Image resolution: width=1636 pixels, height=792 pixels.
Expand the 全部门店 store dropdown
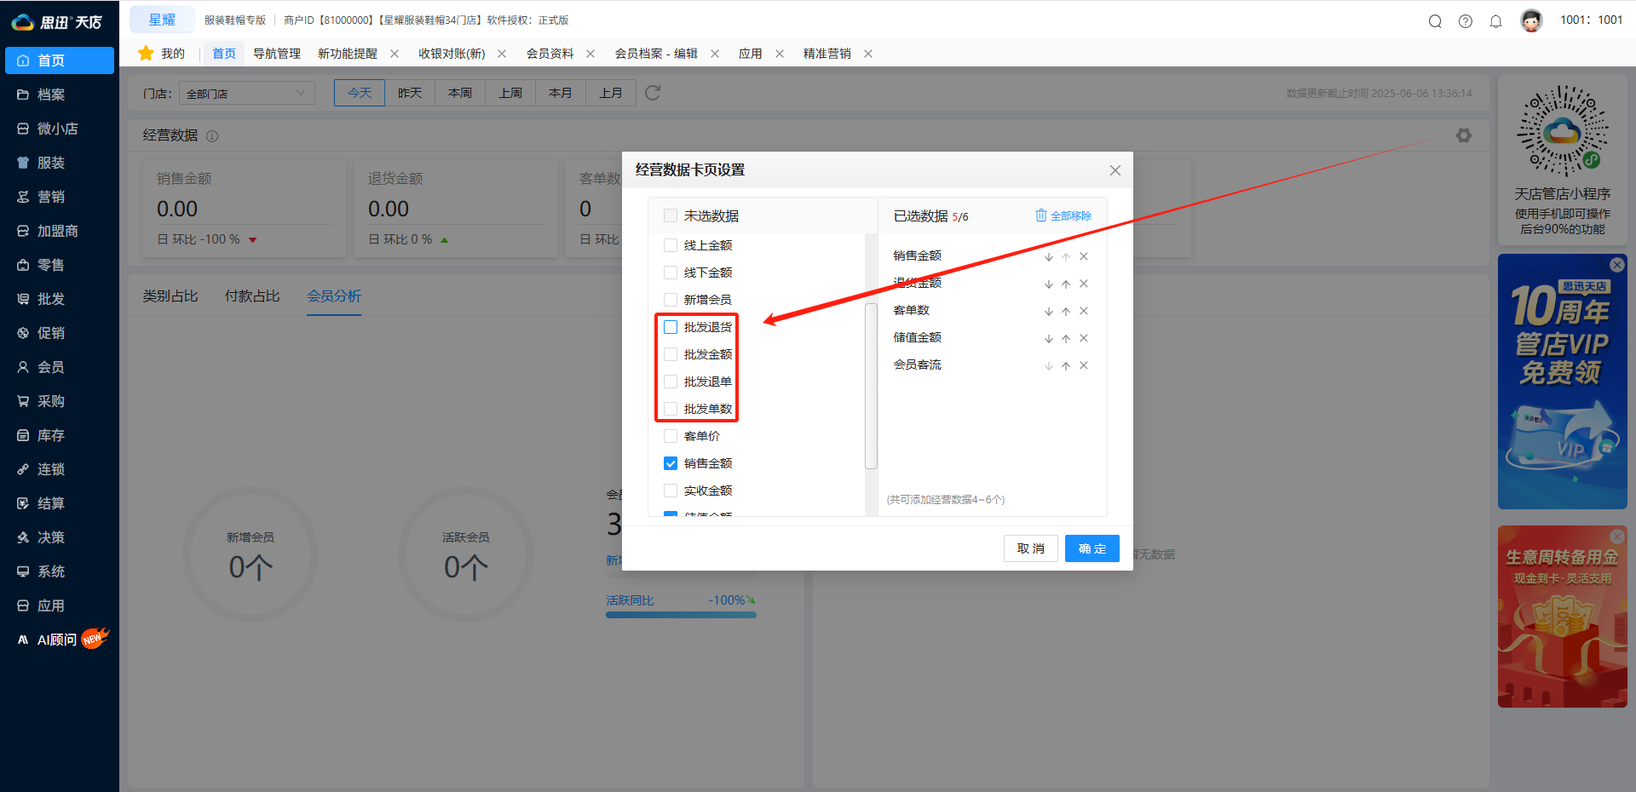point(246,93)
